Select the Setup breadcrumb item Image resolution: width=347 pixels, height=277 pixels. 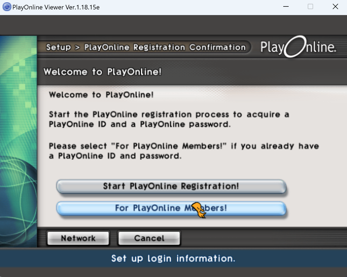click(x=58, y=47)
